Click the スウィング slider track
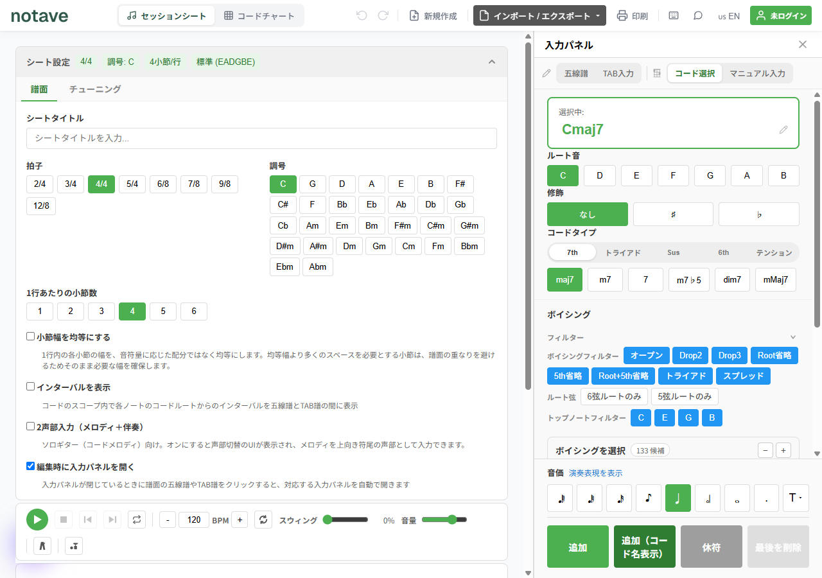 tap(346, 520)
